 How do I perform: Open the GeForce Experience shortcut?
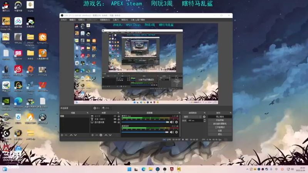[x=6, y=104]
